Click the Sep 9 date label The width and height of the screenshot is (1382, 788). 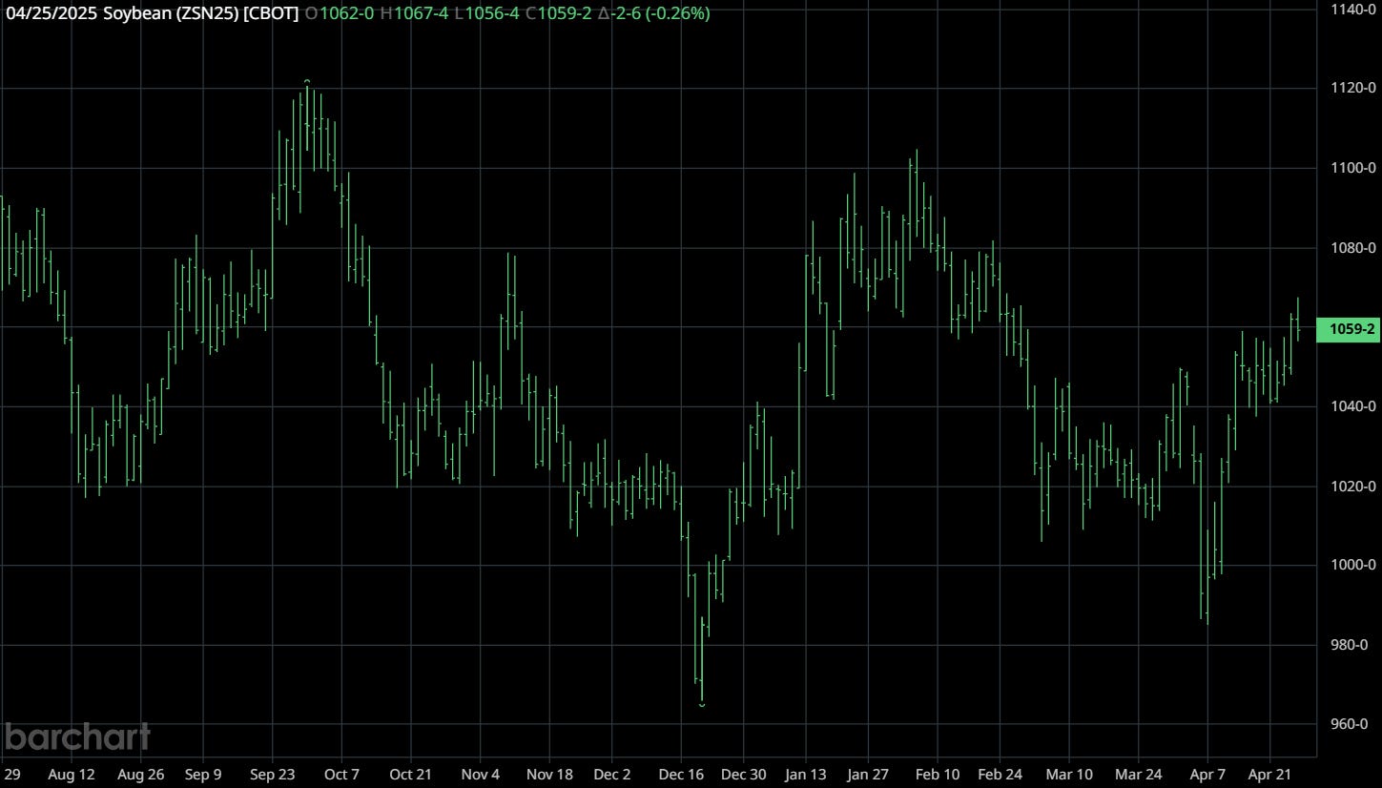tap(203, 774)
